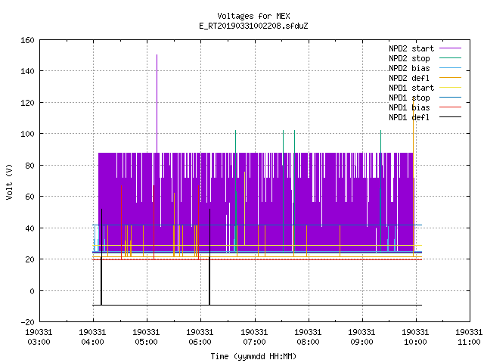Click the dark blue NPD1 stop legend line

click(450, 98)
